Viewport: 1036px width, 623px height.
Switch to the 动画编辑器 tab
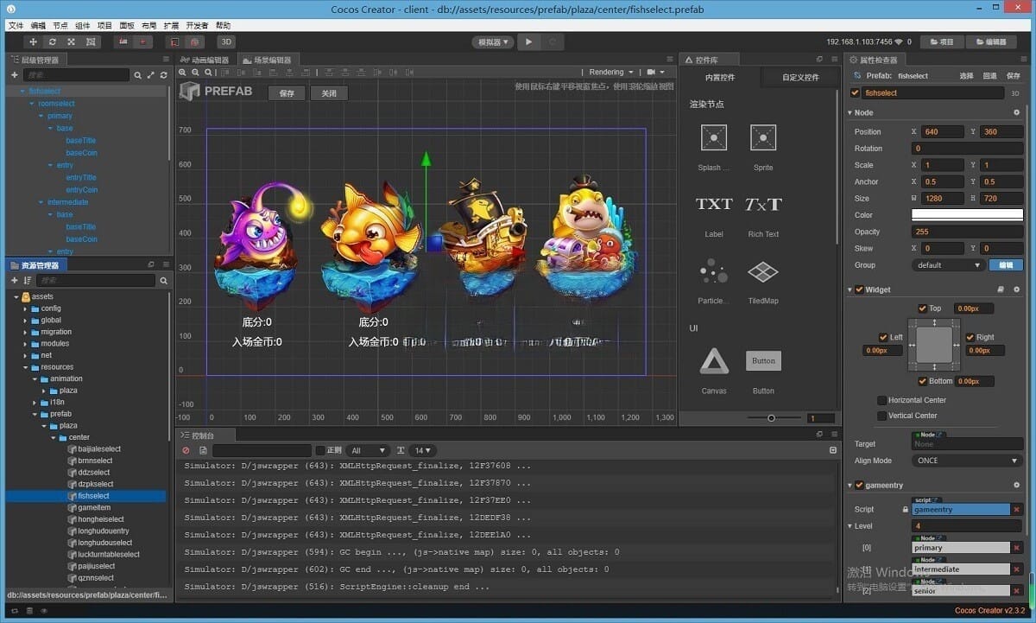[205, 60]
